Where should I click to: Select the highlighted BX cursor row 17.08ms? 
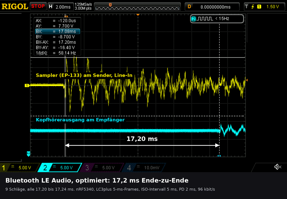click(57, 31)
